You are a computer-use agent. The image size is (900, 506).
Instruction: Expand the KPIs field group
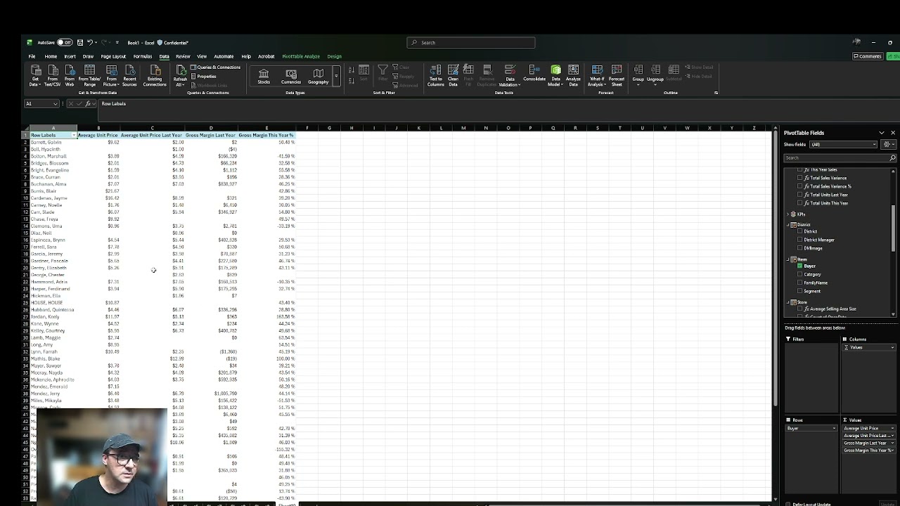(787, 214)
